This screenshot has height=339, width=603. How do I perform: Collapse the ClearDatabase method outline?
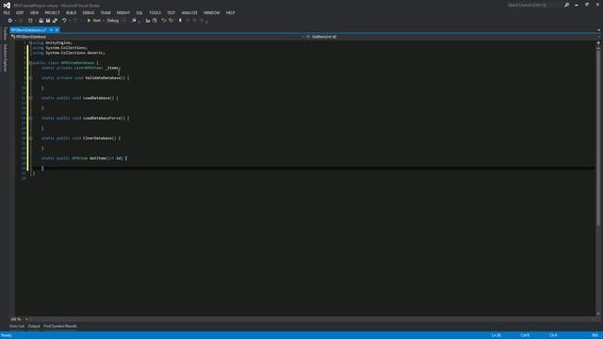pyautogui.click(x=30, y=138)
